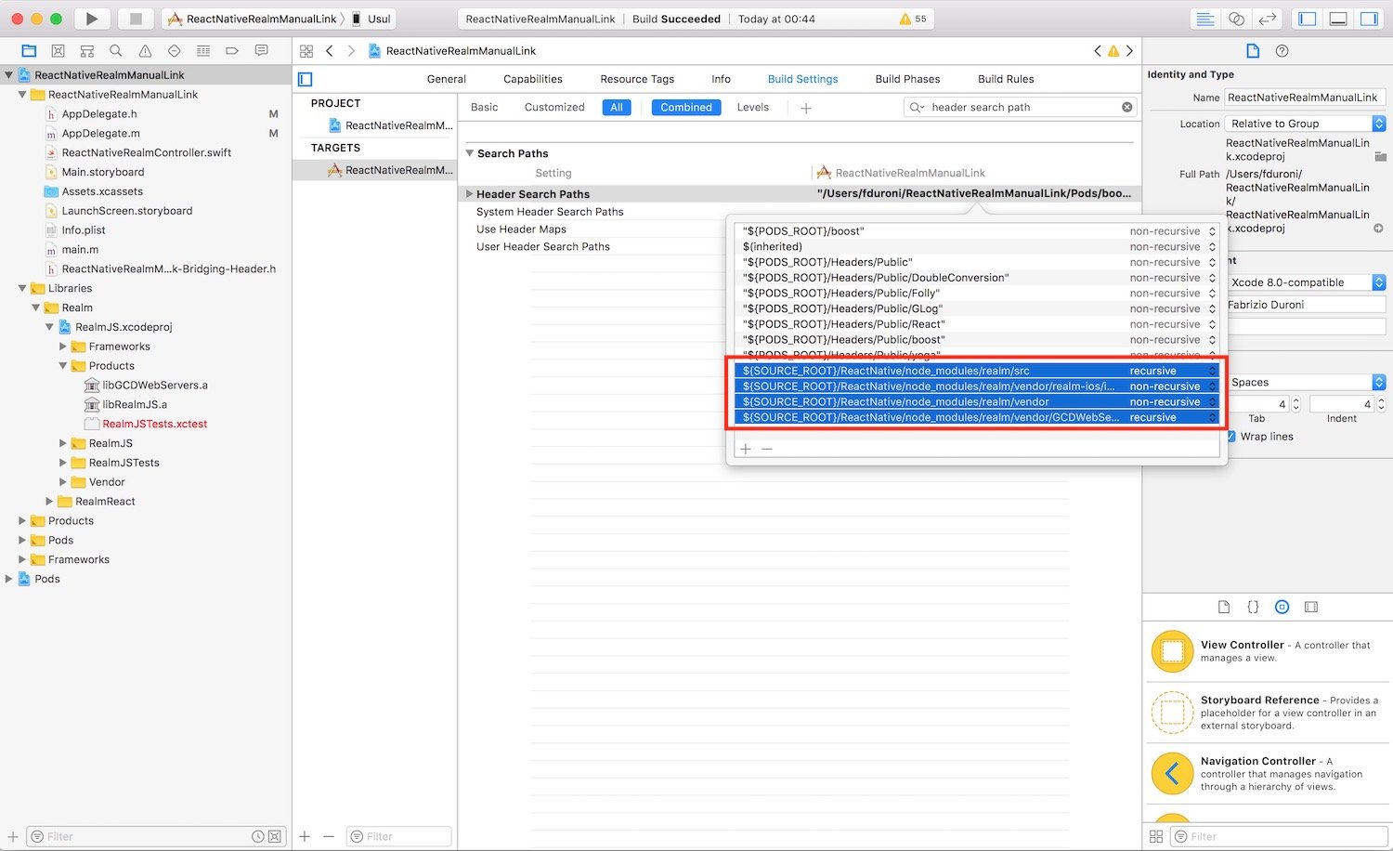
Task: Open the related items grid menu
Action: (x=306, y=51)
